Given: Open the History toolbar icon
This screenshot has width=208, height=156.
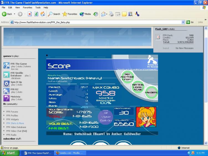Looking at the screenshot, I should [x=96, y=14].
